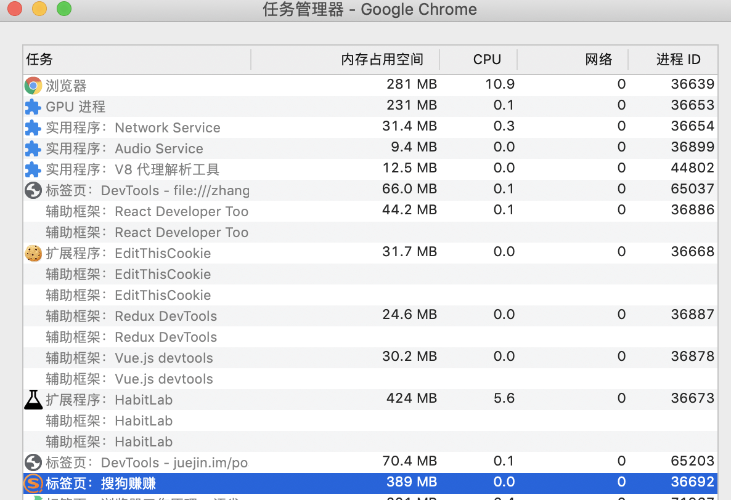731x500 pixels.
Task: Click process ID 36899
Action: click(692, 147)
